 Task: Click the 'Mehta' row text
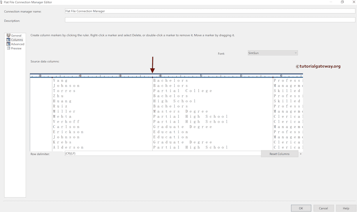point(62,116)
